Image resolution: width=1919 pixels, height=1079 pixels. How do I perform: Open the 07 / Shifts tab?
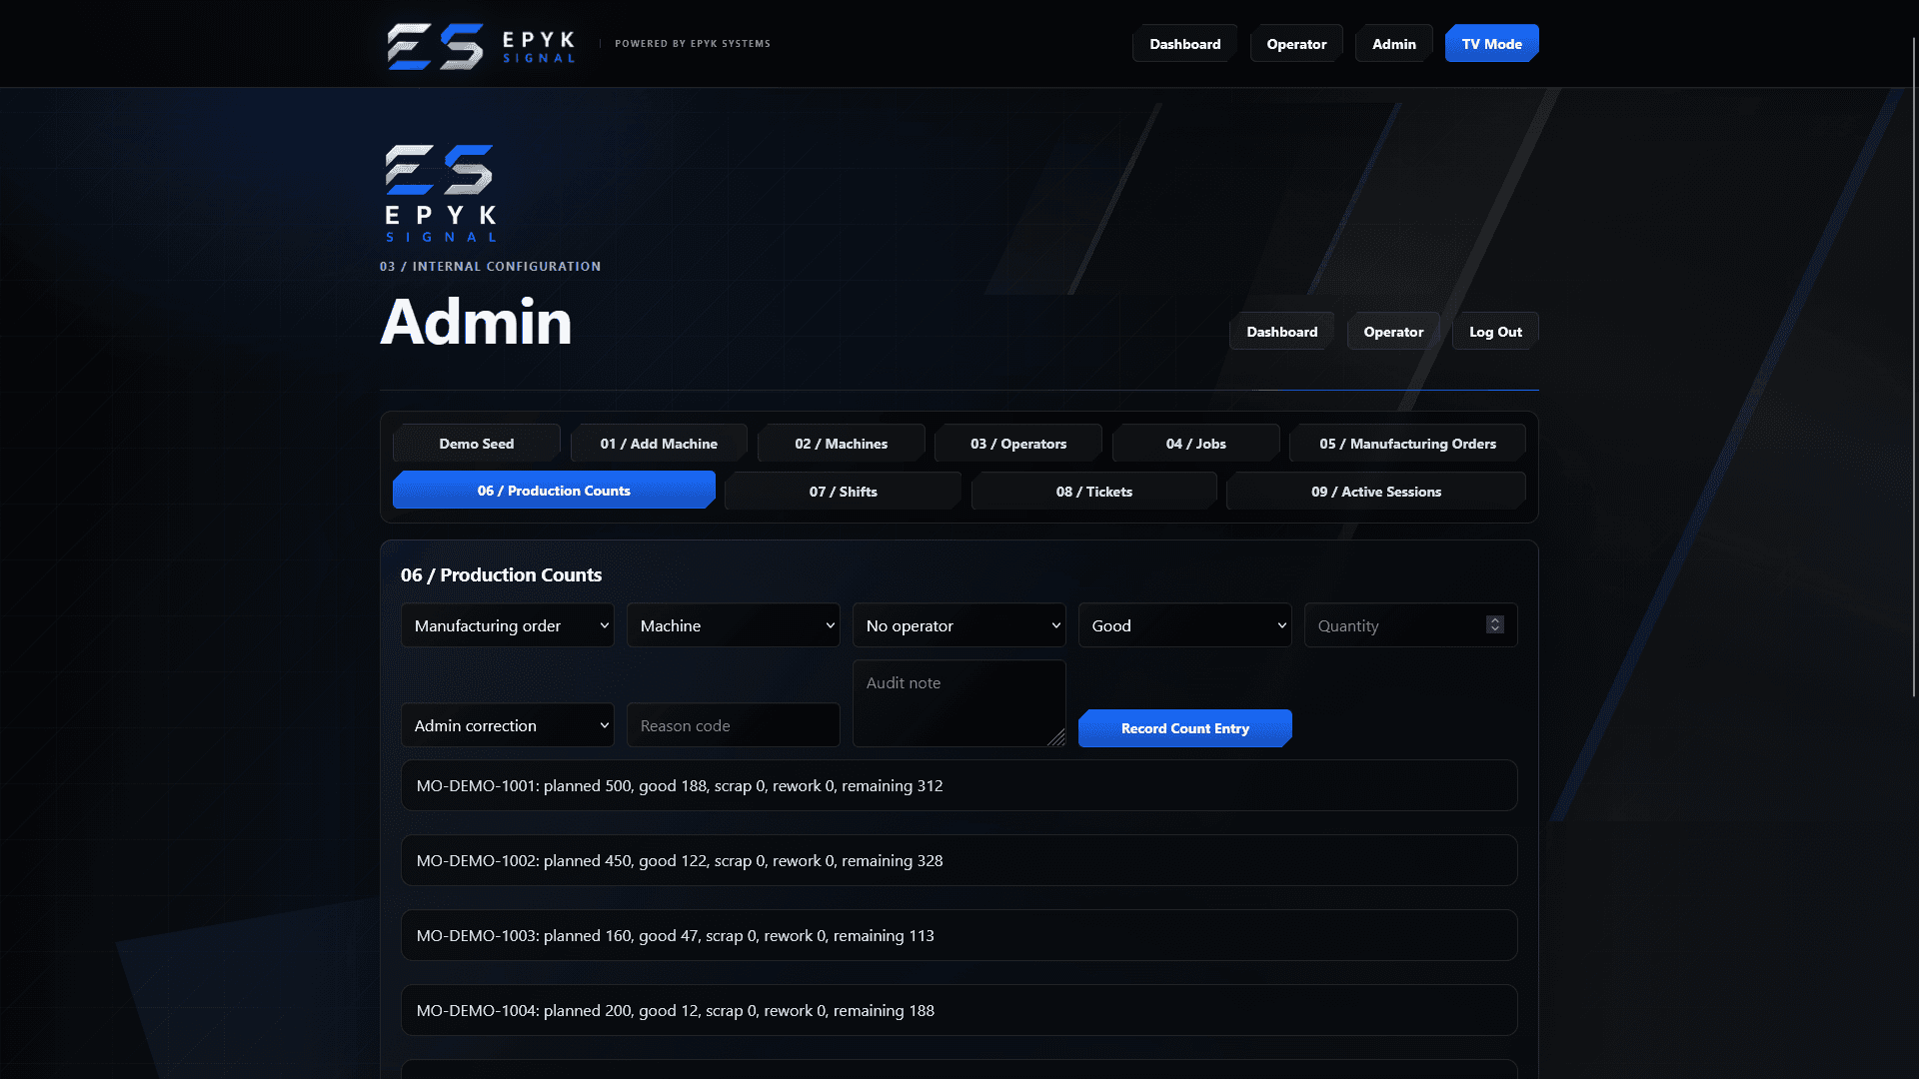click(x=844, y=492)
